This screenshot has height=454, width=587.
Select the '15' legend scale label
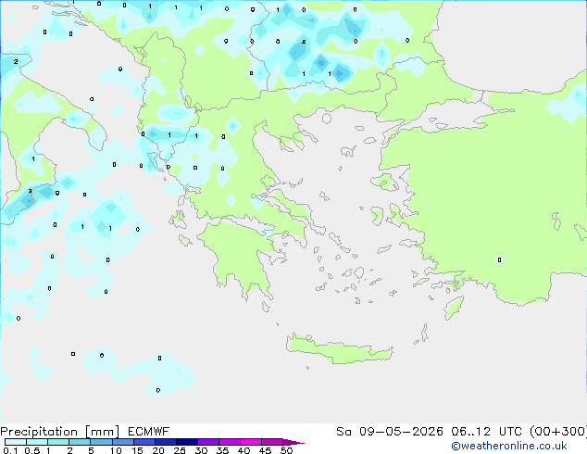137,450
